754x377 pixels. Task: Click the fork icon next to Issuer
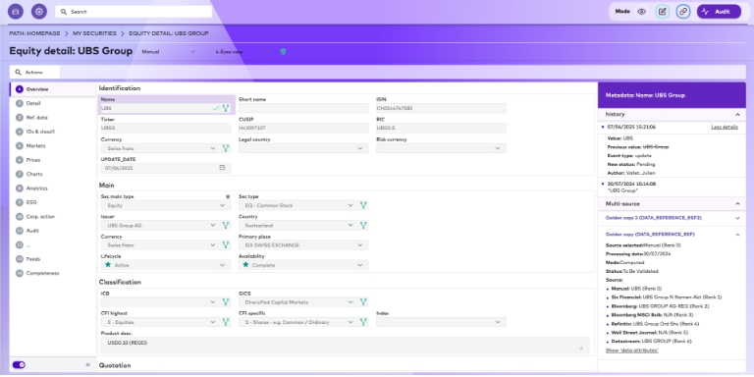click(225, 225)
